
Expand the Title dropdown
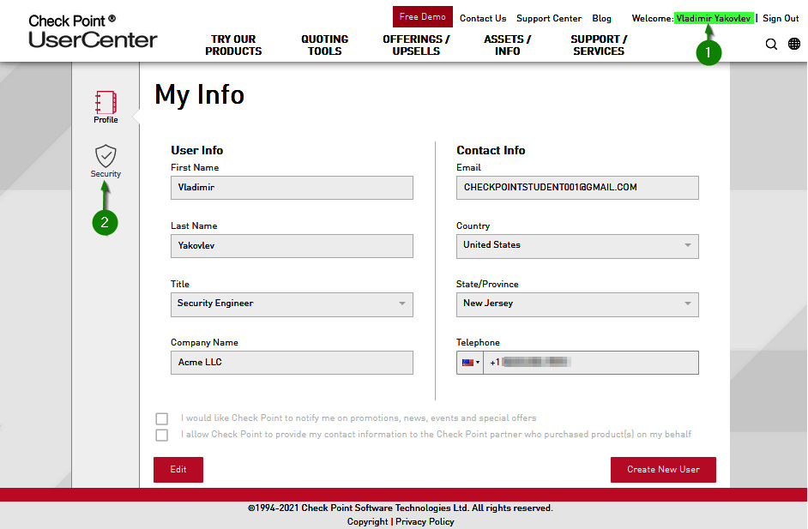coord(292,304)
